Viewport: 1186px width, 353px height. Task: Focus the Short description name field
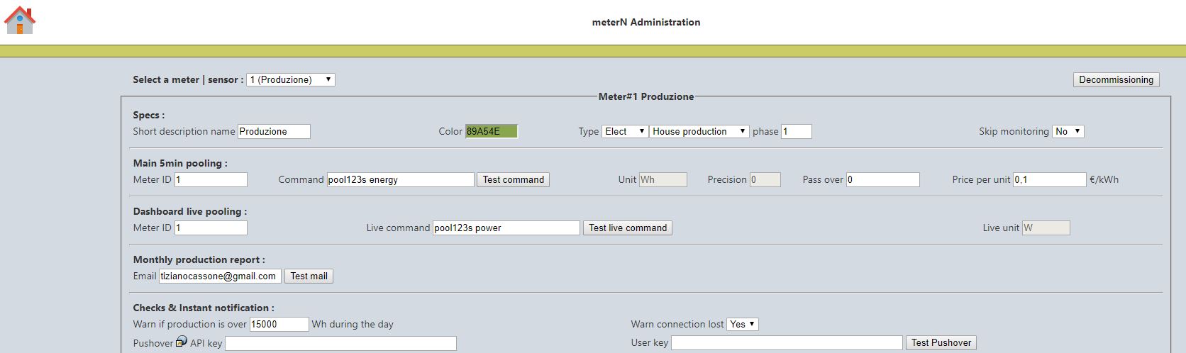(274, 131)
